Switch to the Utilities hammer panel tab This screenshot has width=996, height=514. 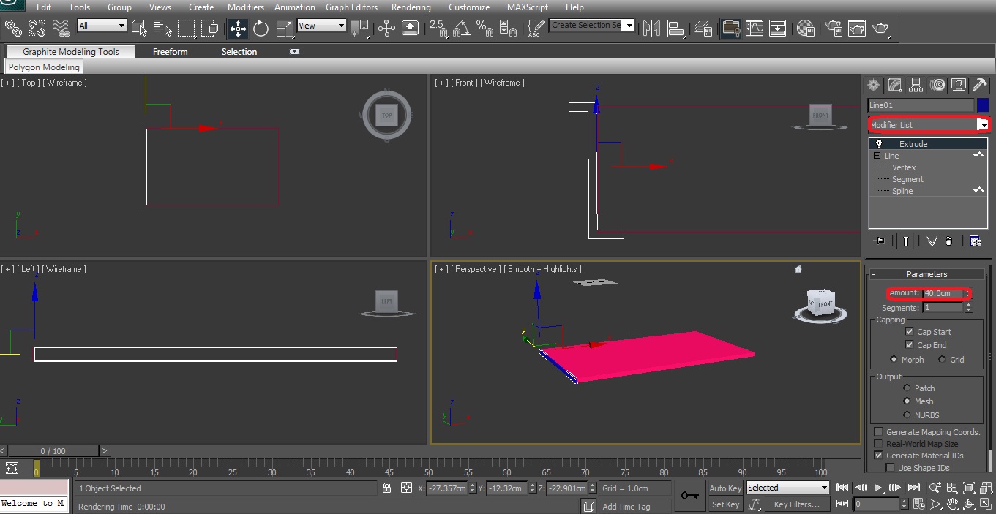pos(980,85)
